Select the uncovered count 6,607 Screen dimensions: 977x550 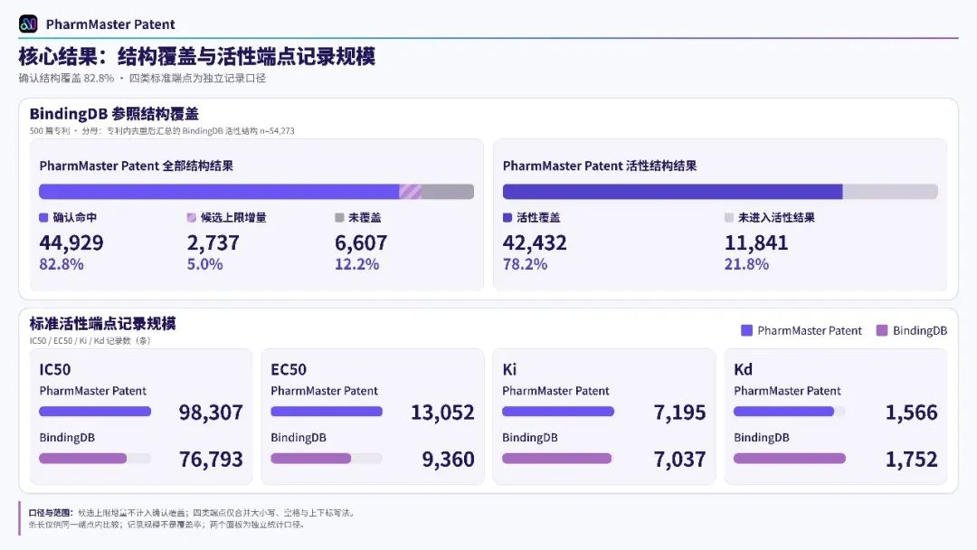(361, 242)
